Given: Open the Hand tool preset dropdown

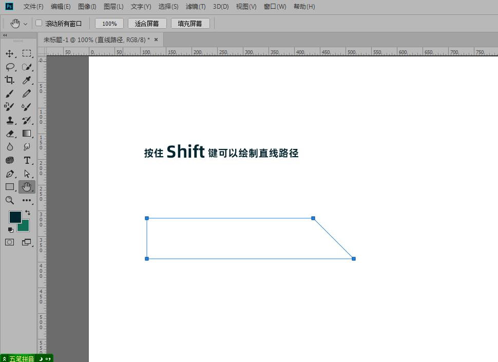Looking at the screenshot, I should [25, 24].
